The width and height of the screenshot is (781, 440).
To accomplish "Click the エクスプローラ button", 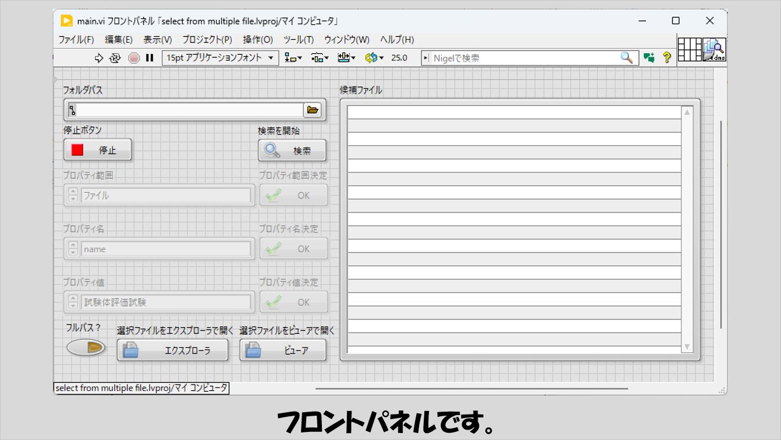I will tap(173, 350).
